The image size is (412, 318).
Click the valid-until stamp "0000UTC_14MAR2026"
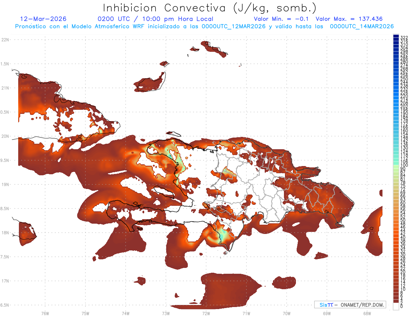pos(362,26)
